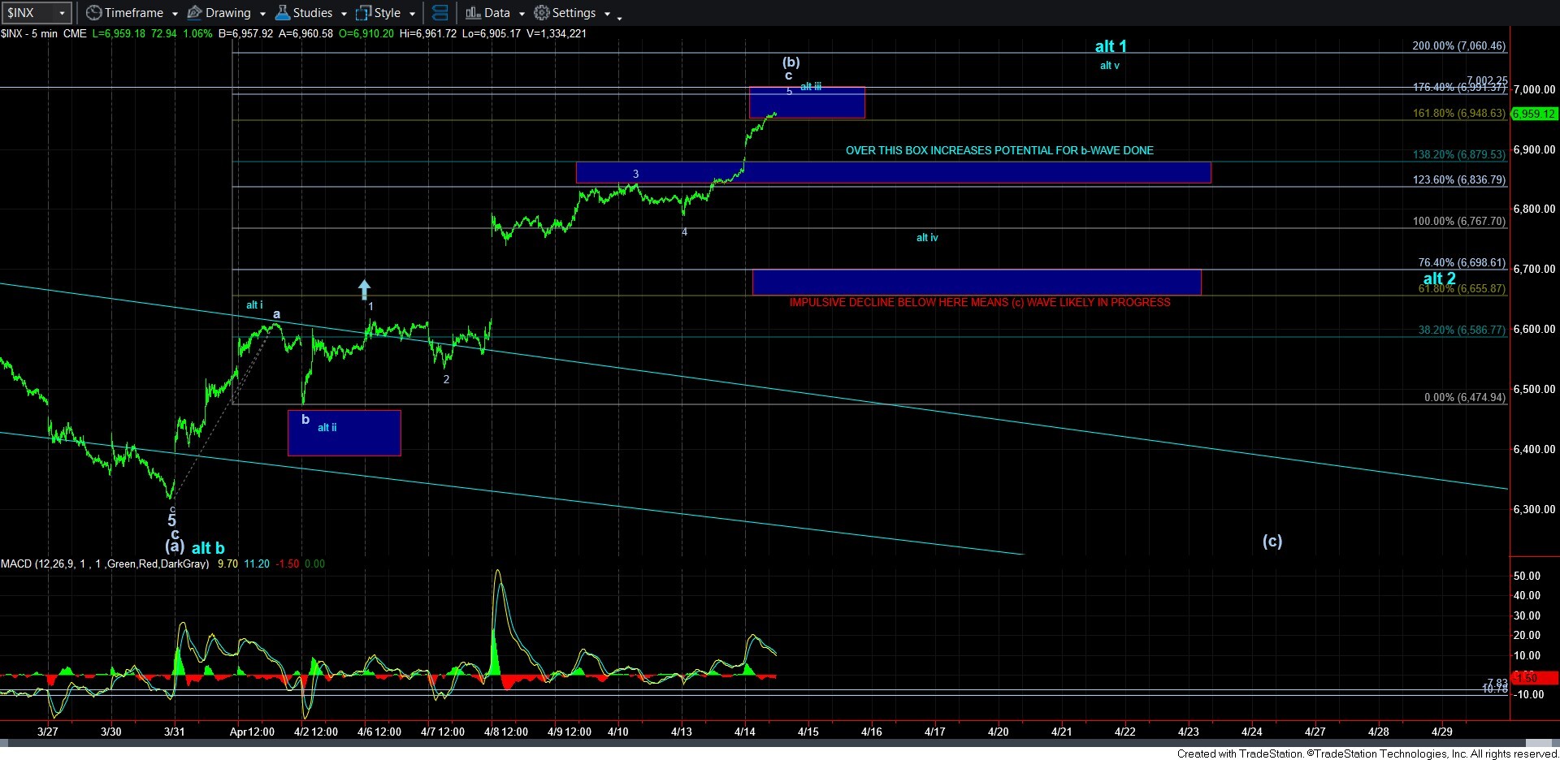Viewport: 1560px width, 760px height.
Task: Expand the Timeframe dropdown arrow
Action: coord(175,14)
